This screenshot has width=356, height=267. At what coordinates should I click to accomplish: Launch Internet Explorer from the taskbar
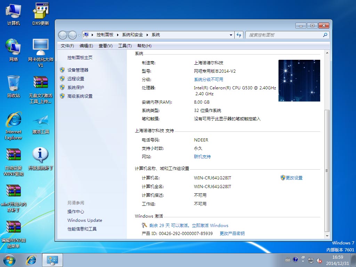click(31, 260)
